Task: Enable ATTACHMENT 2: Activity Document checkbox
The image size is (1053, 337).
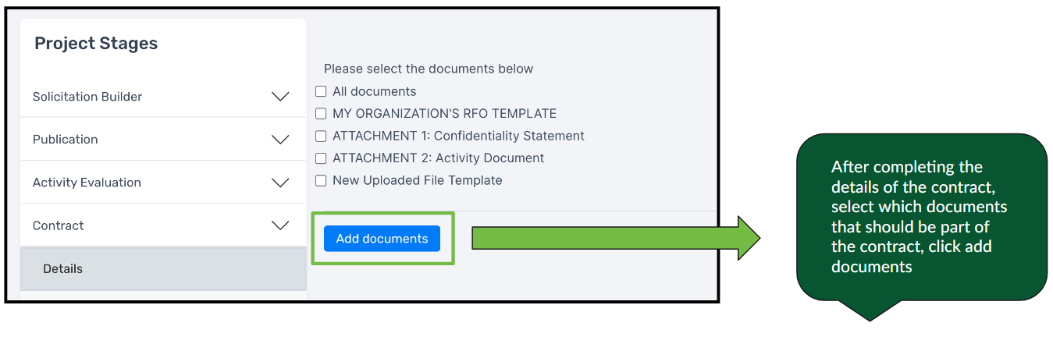Action: [321, 158]
